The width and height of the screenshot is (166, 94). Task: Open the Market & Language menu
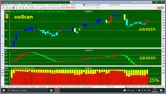93,5
